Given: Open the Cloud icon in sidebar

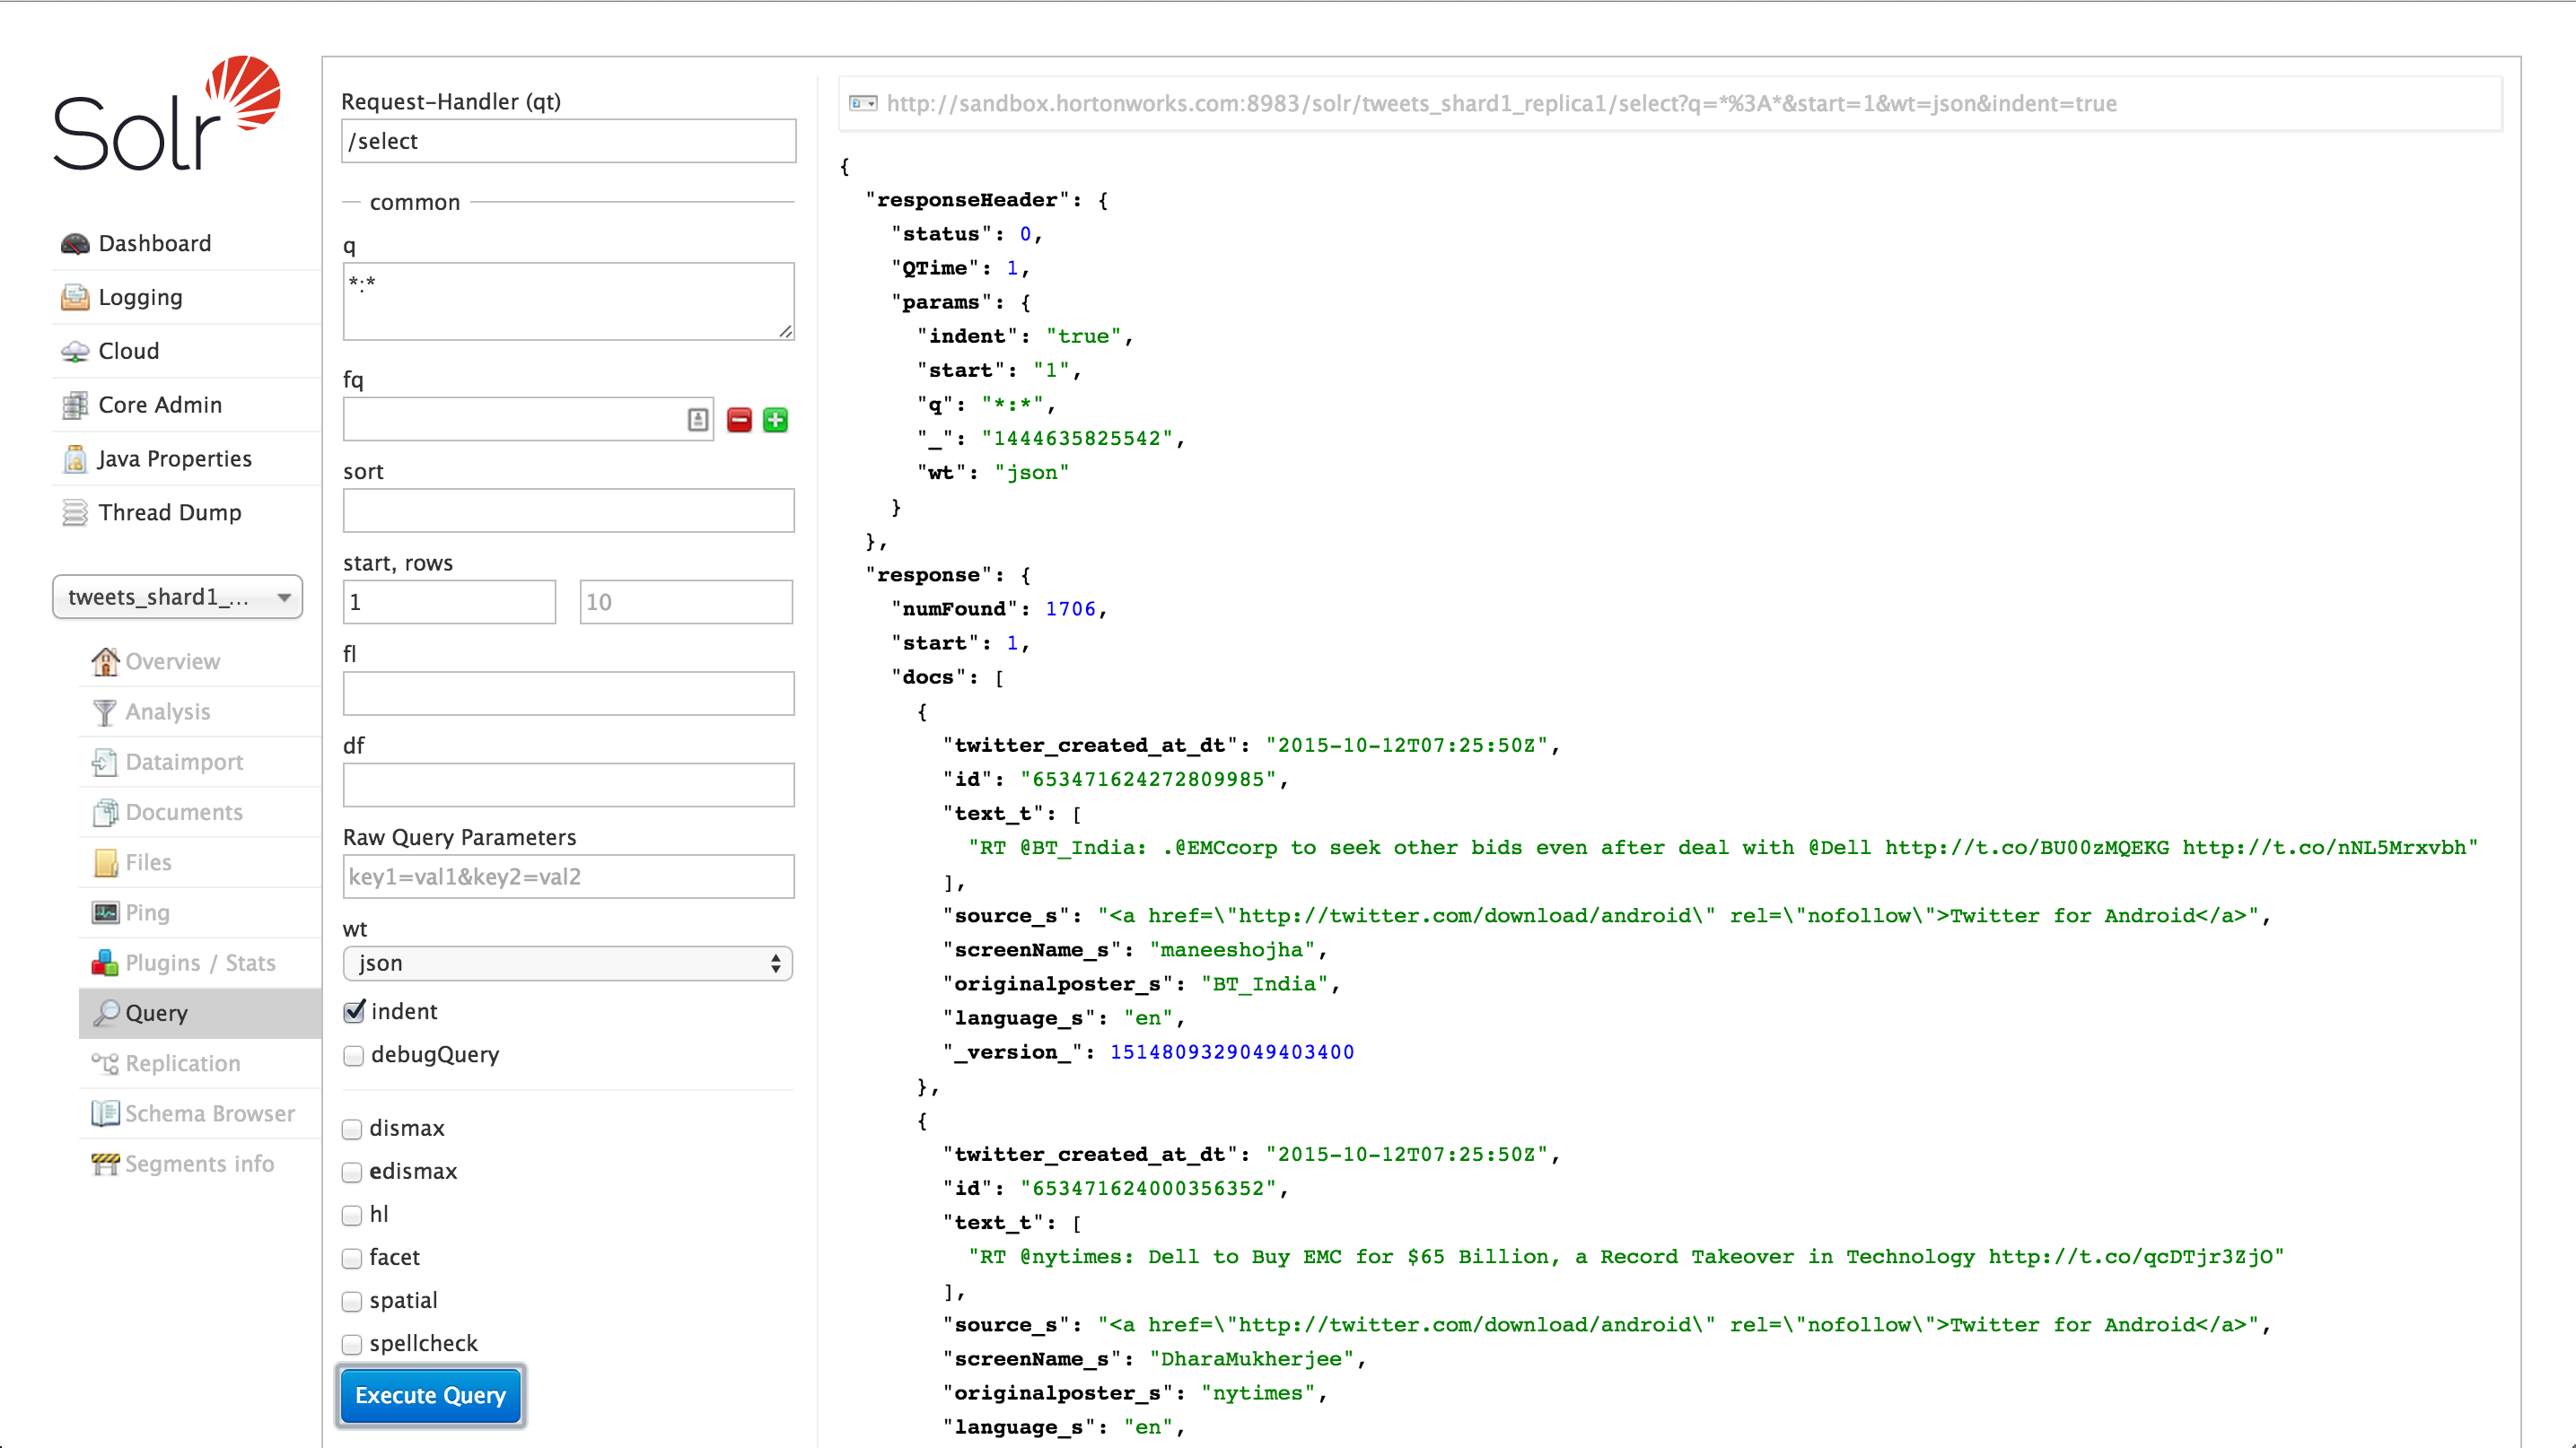Looking at the screenshot, I should click(x=75, y=352).
